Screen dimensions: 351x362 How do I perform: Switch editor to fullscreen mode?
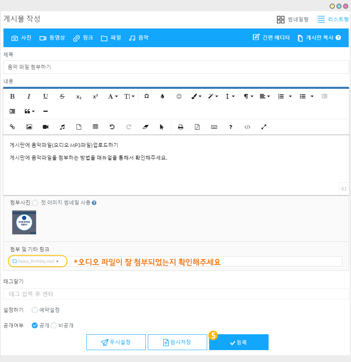tap(264, 127)
